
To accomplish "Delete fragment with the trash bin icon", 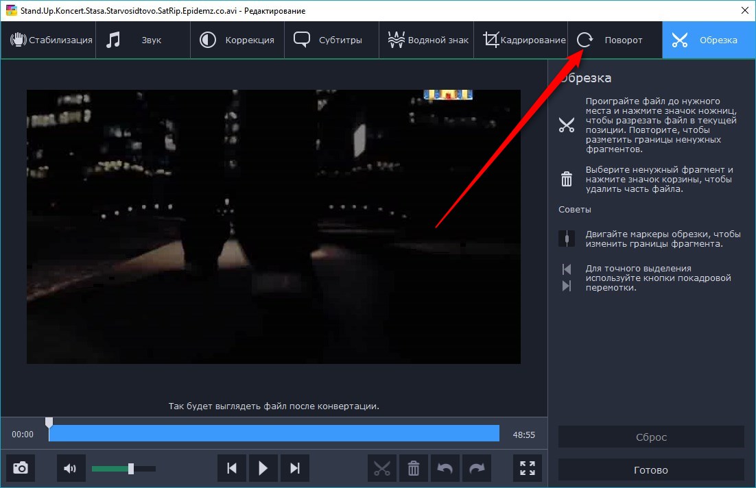I will point(414,469).
